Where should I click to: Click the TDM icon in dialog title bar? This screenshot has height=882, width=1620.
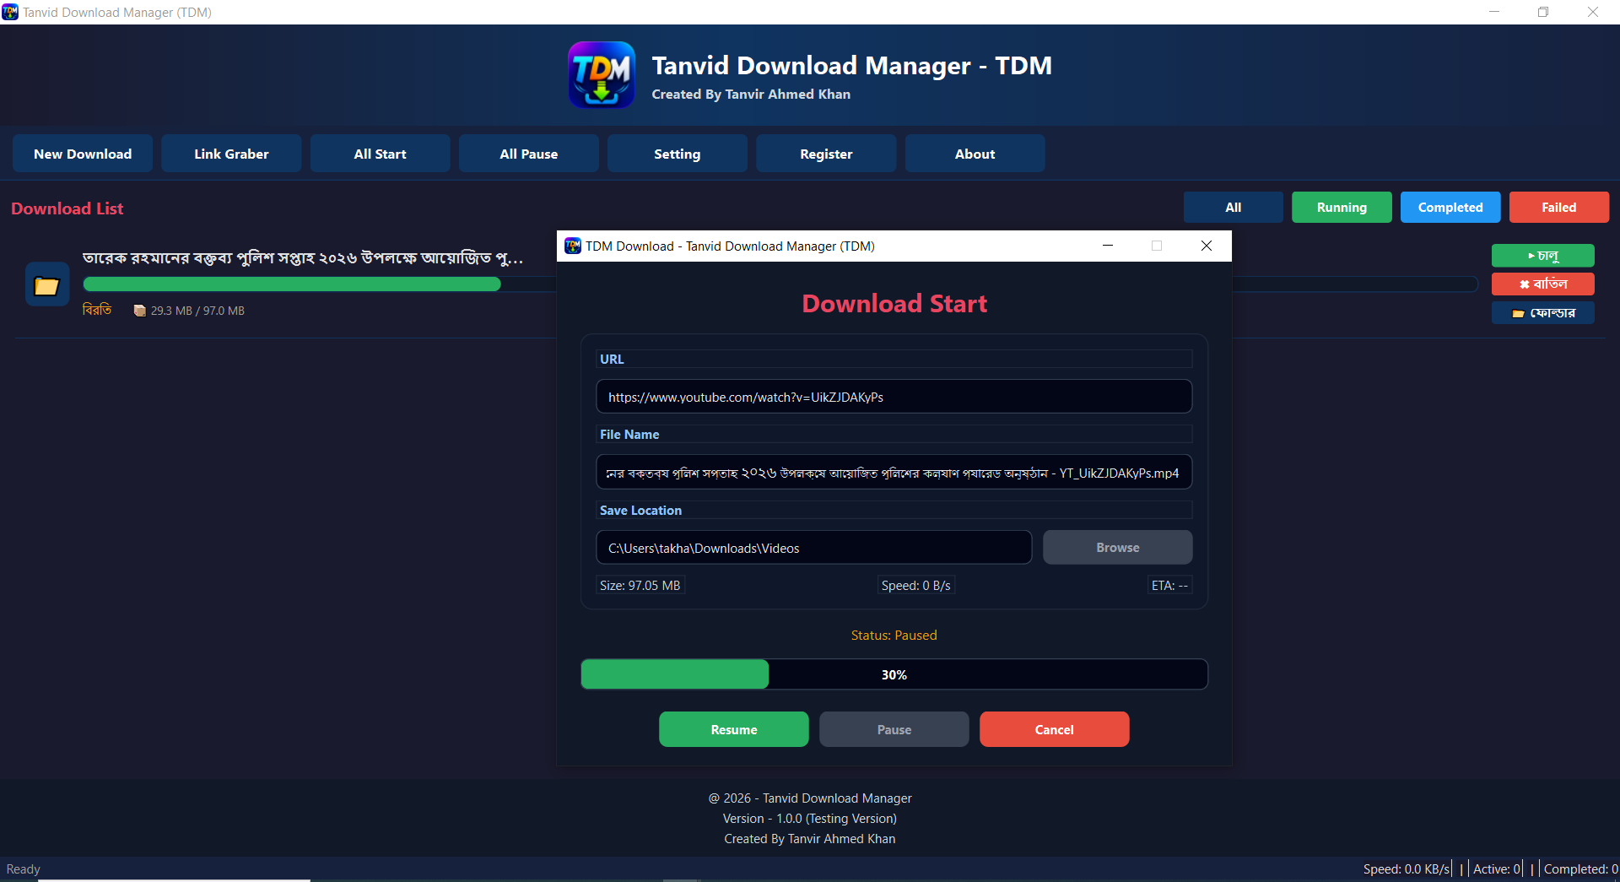573,246
